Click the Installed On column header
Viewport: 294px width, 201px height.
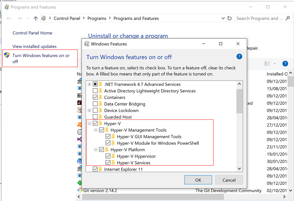(277, 74)
